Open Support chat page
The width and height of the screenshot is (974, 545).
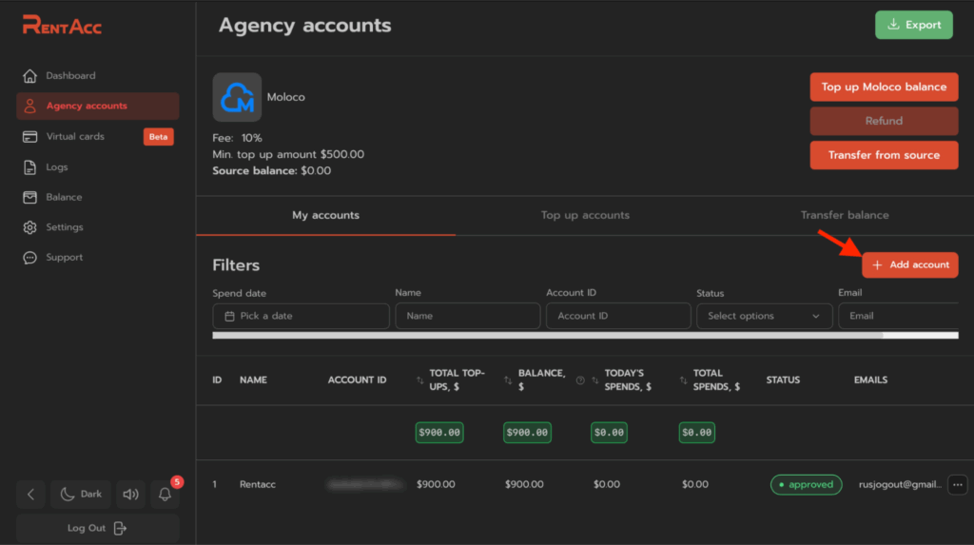click(64, 257)
